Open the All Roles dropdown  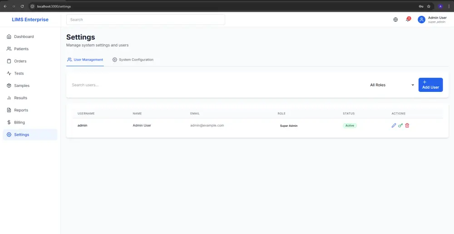[x=392, y=85]
